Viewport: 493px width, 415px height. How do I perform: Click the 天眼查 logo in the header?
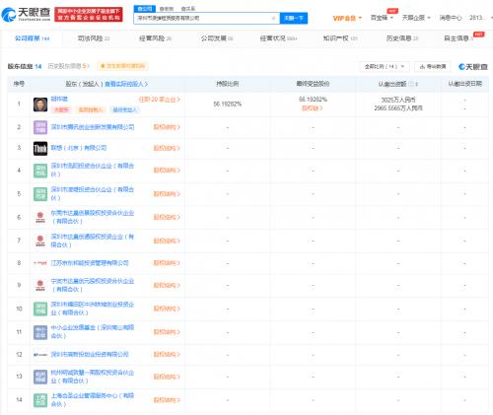click(x=26, y=15)
